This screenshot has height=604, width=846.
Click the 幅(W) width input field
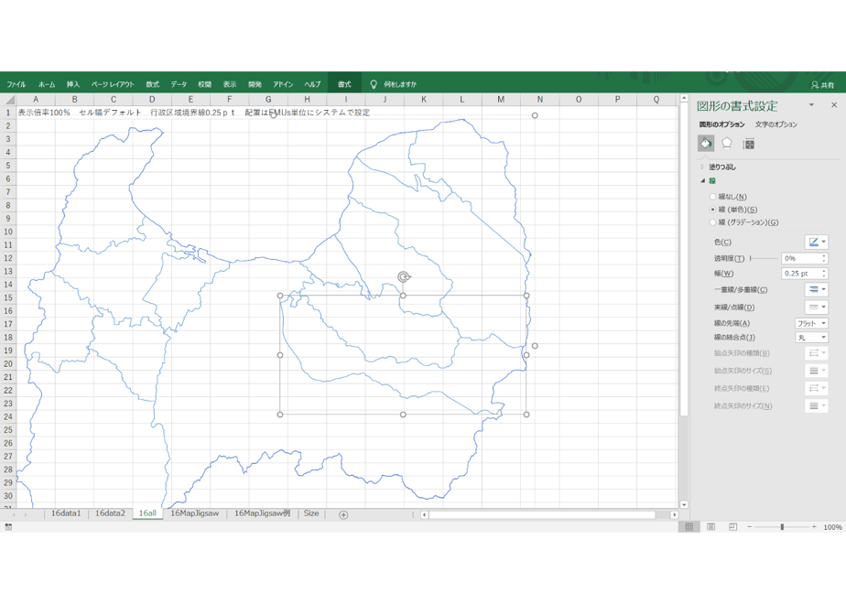point(801,274)
